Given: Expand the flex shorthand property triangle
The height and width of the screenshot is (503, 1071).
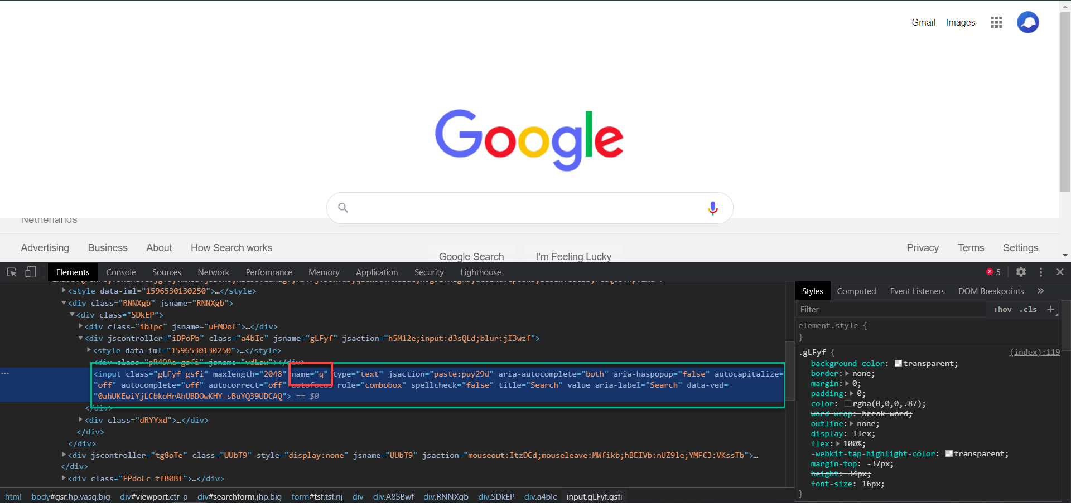Looking at the screenshot, I should (838, 443).
